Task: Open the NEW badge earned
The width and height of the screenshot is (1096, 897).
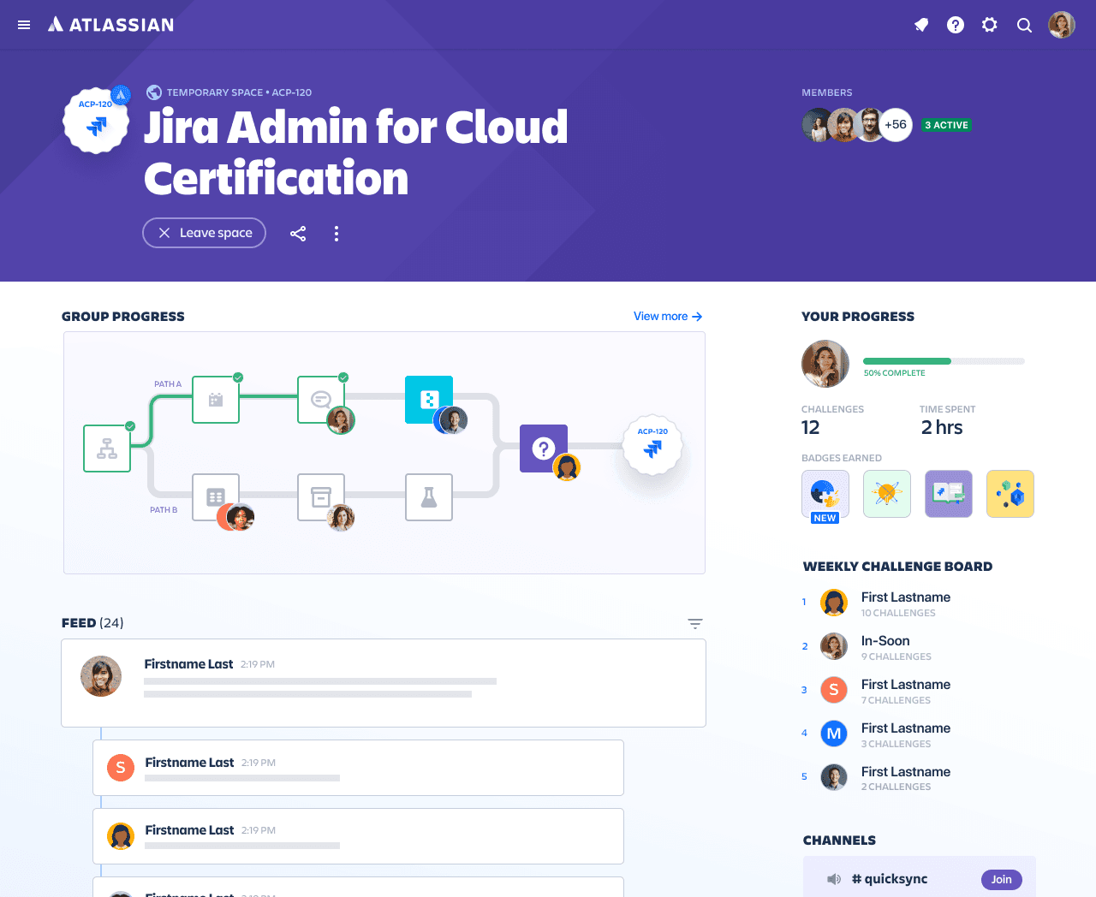Action: tap(825, 494)
